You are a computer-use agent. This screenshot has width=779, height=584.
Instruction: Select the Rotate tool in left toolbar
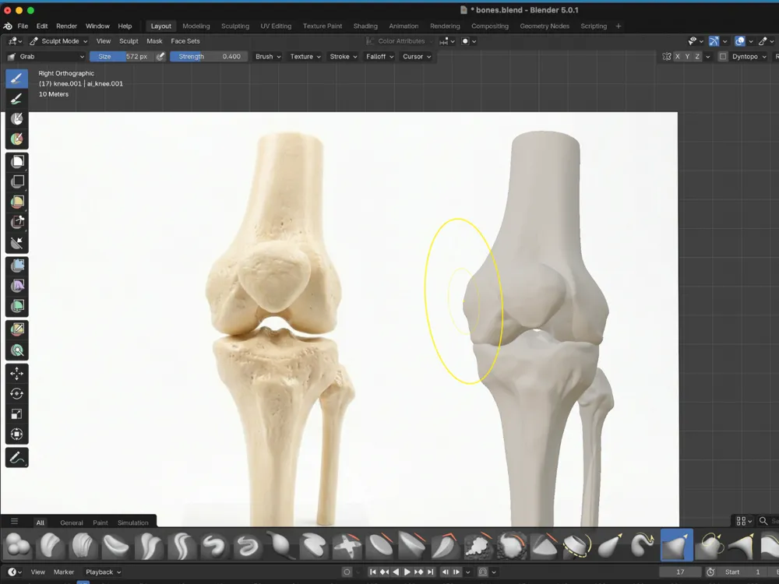tap(16, 394)
